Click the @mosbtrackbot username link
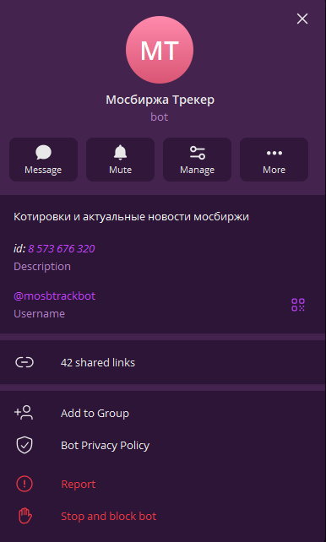 54,295
